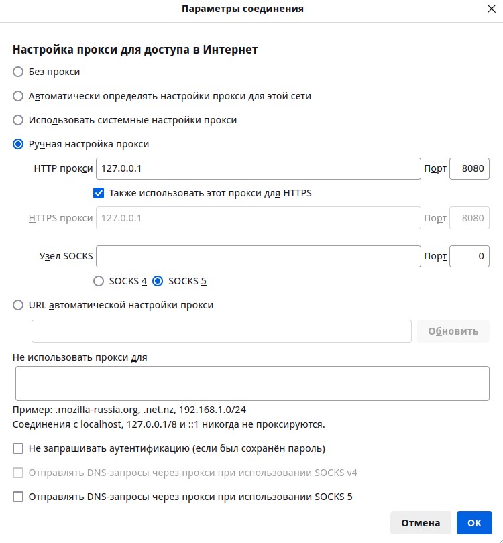
Task: Click the automatic proxy configuration URL field
Action: pyautogui.click(x=221, y=331)
